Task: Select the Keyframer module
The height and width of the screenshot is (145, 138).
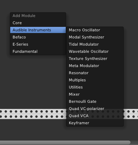Action: [95, 123]
